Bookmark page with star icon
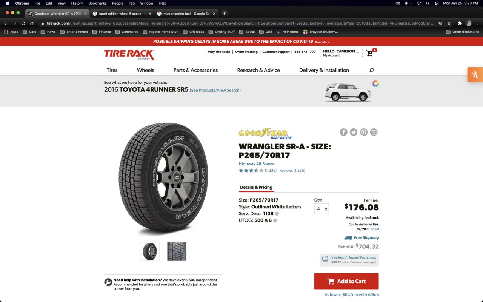 (449, 23)
